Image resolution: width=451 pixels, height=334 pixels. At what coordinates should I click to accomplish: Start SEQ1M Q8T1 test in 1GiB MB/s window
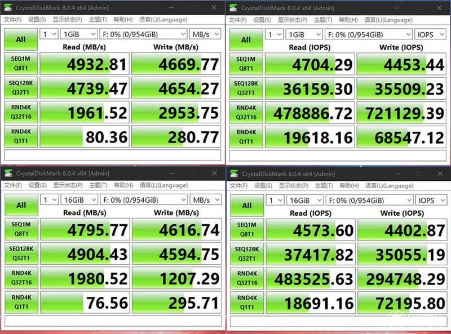[21, 64]
